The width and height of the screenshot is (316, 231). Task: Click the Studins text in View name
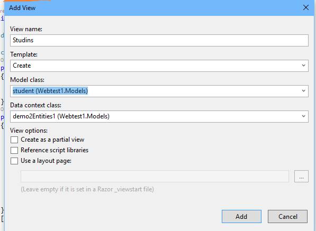(23, 40)
